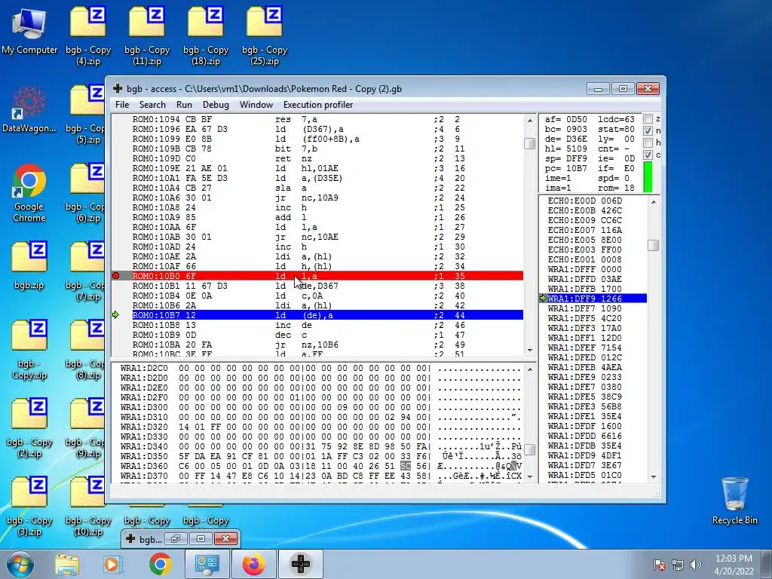This screenshot has height=579, width=772.
Task: Toggle the z flag checkbox
Action: tap(648, 118)
